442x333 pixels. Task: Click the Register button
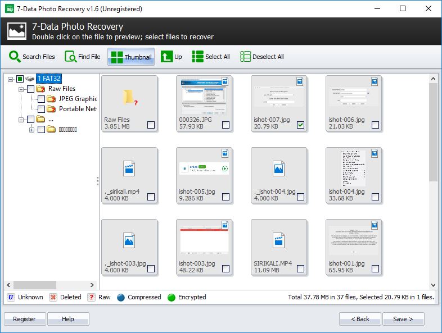coord(25,319)
